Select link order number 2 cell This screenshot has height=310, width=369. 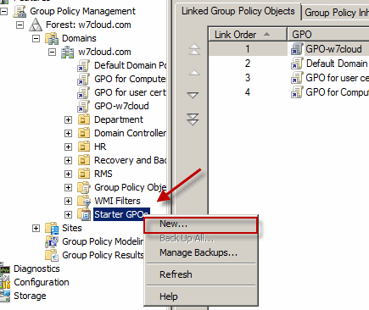pyautogui.click(x=248, y=64)
